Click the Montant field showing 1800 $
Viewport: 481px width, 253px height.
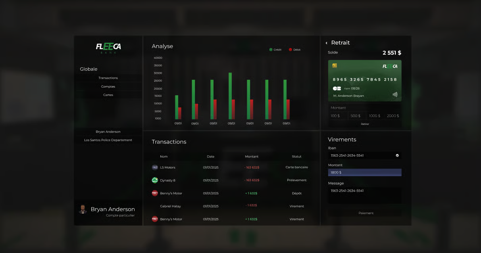364,172
